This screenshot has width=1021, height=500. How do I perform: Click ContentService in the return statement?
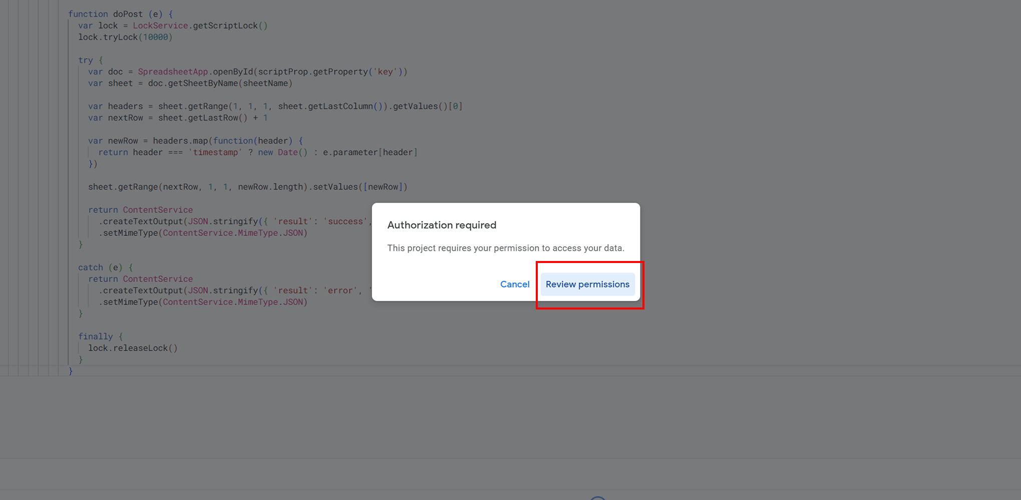coord(158,209)
